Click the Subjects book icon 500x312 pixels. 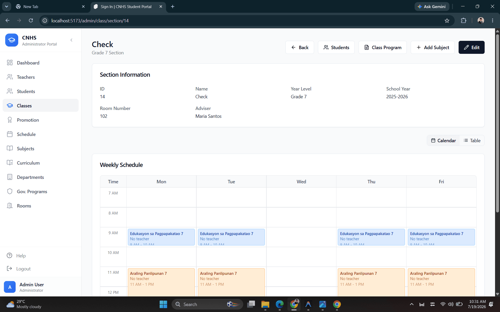tap(10, 148)
